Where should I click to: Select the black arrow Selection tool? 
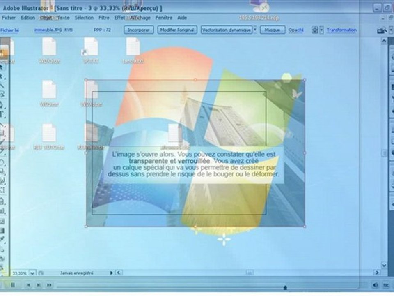2,67
